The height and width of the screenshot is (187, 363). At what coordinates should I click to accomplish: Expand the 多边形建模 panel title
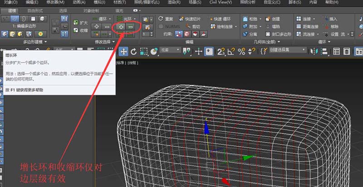coord(35,42)
